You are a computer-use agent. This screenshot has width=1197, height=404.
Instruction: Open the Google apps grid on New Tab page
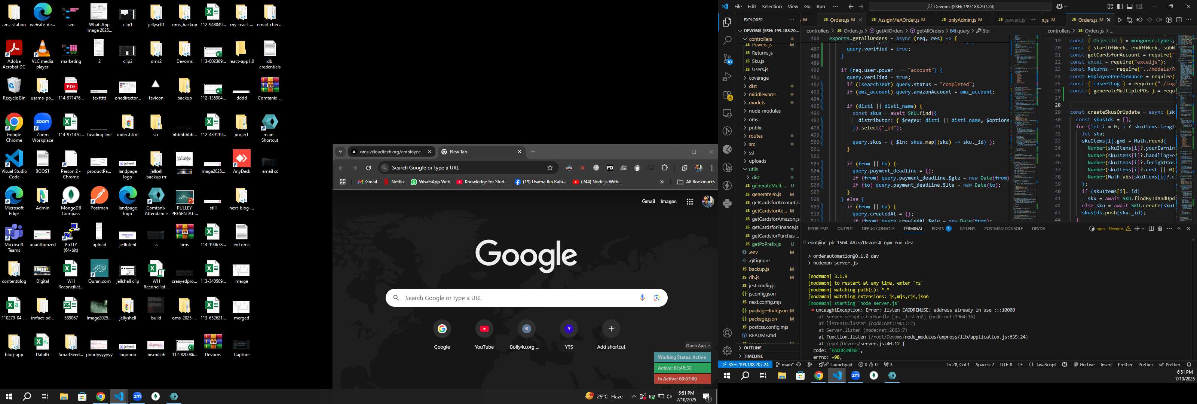point(689,202)
